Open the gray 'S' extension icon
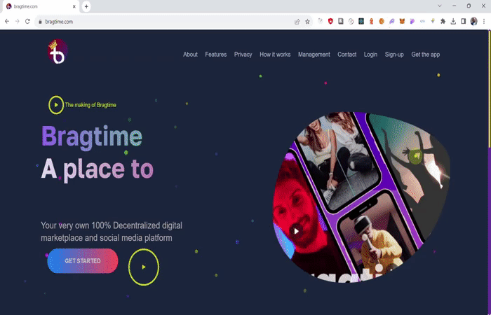The width and height of the screenshot is (491, 315). 341,21
